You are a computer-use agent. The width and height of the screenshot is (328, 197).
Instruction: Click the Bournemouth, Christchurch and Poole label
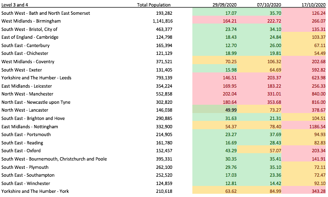click(54, 159)
